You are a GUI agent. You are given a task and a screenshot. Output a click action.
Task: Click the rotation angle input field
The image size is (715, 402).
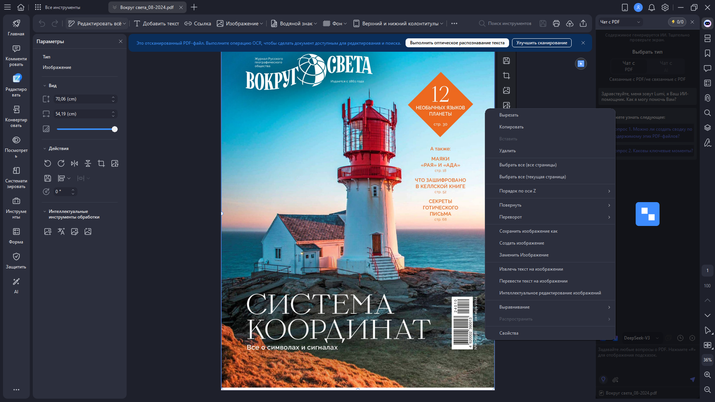pyautogui.click(x=62, y=192)
